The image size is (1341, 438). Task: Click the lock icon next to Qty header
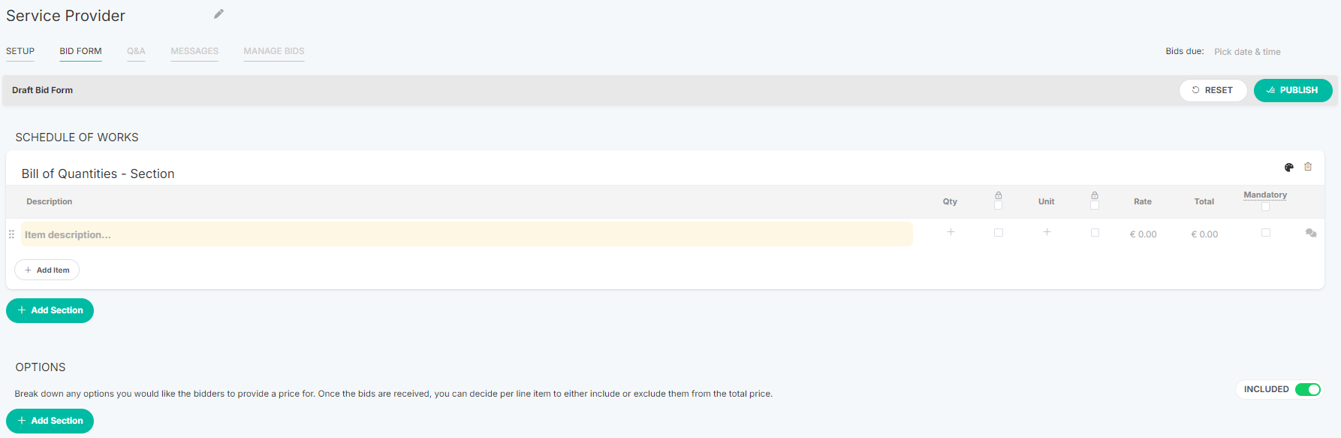pyautogui.click(x=999, y=195)
